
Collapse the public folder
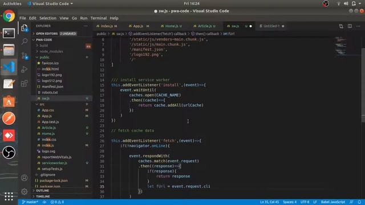[62, 57]
